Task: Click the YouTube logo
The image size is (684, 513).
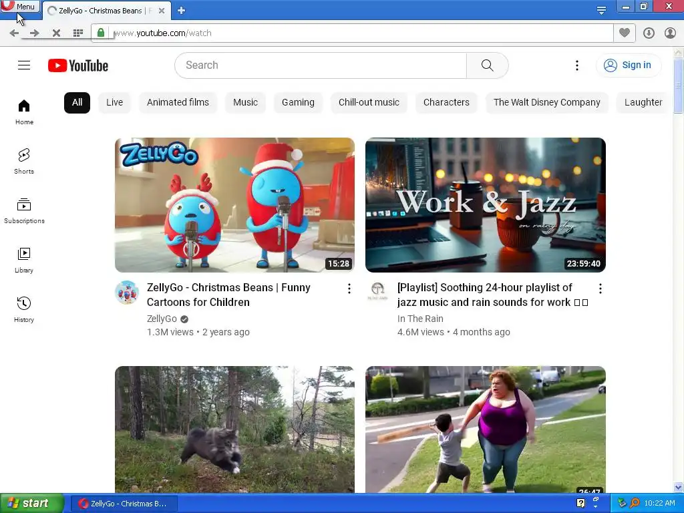Action: [78, 65]
